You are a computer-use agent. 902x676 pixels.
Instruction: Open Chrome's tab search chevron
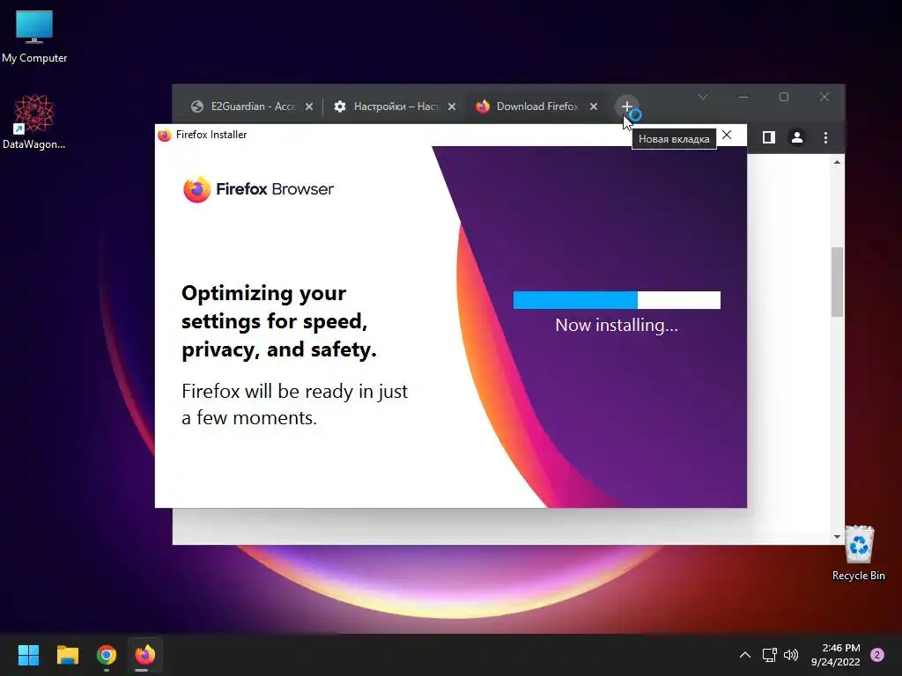702,97
